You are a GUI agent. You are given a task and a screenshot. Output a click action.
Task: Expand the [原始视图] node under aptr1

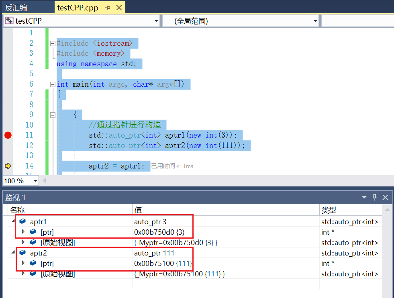click(23, 242)
